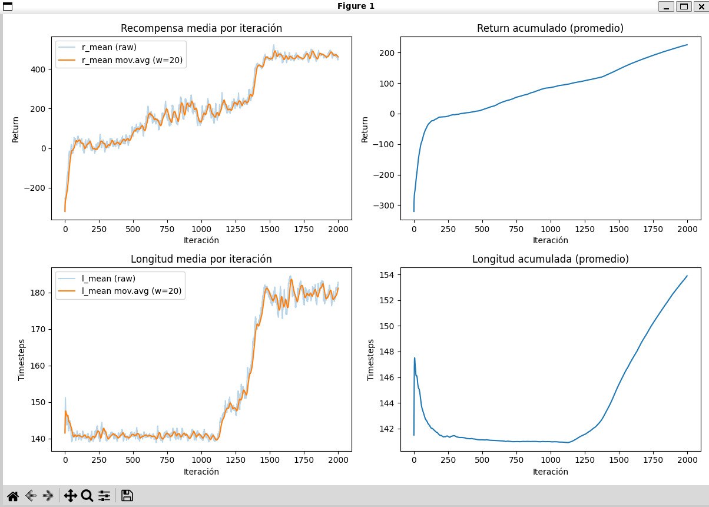Open the Configure subplots sliders icon

click(104, 496)
